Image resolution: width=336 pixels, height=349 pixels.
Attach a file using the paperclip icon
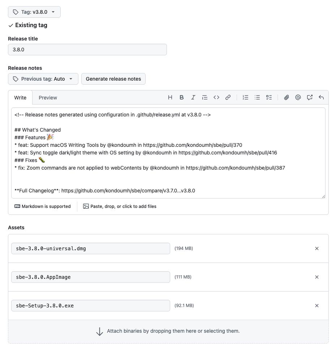click(286, 97)
